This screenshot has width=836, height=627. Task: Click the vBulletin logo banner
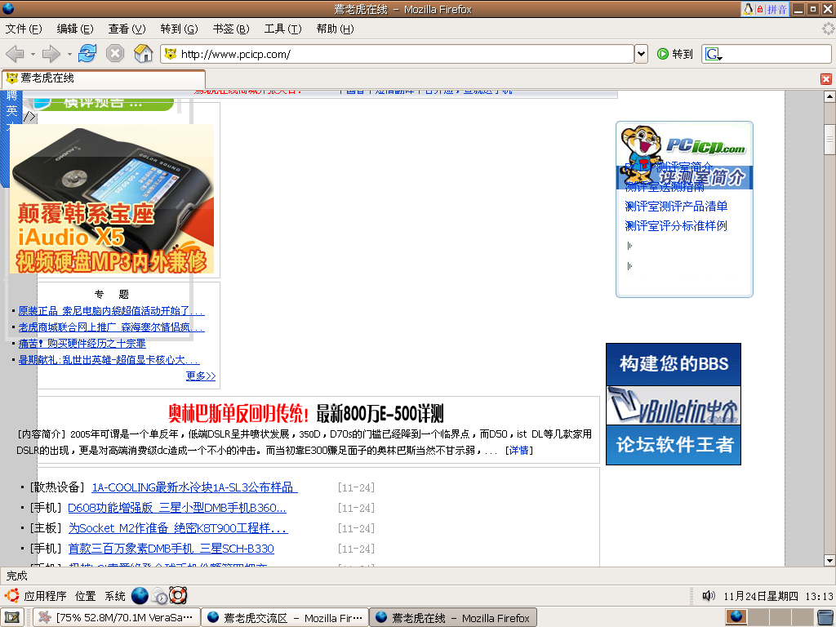click(674, 405)
